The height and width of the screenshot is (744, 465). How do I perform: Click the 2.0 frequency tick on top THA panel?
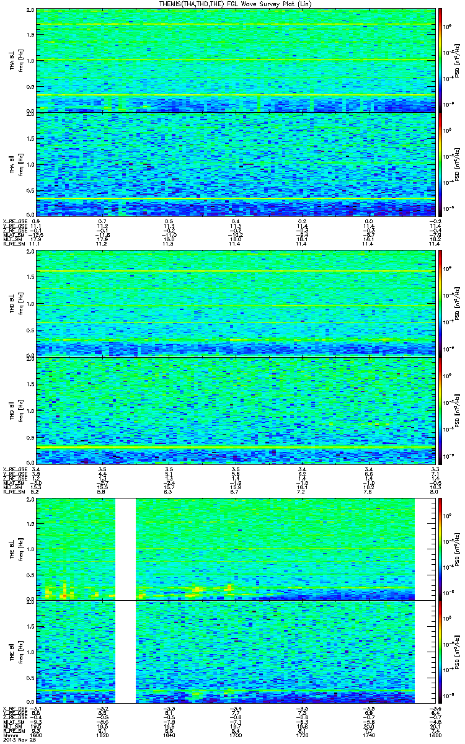point(30,11)
